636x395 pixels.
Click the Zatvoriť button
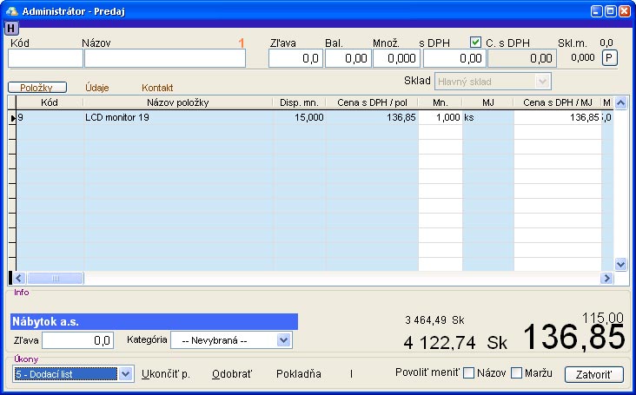point(593,374)
